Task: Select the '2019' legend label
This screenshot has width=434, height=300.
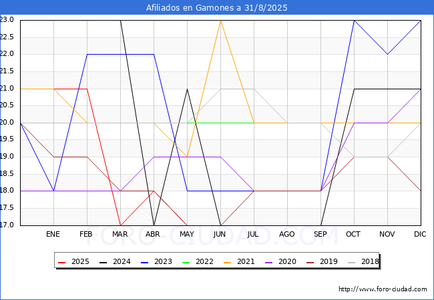Action: click(x=329, y=261)
